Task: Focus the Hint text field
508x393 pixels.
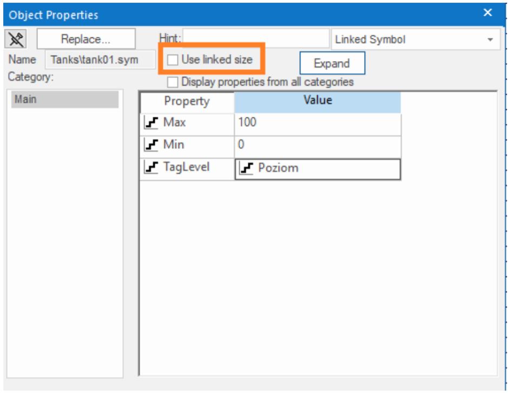Action: pos(254,39)
